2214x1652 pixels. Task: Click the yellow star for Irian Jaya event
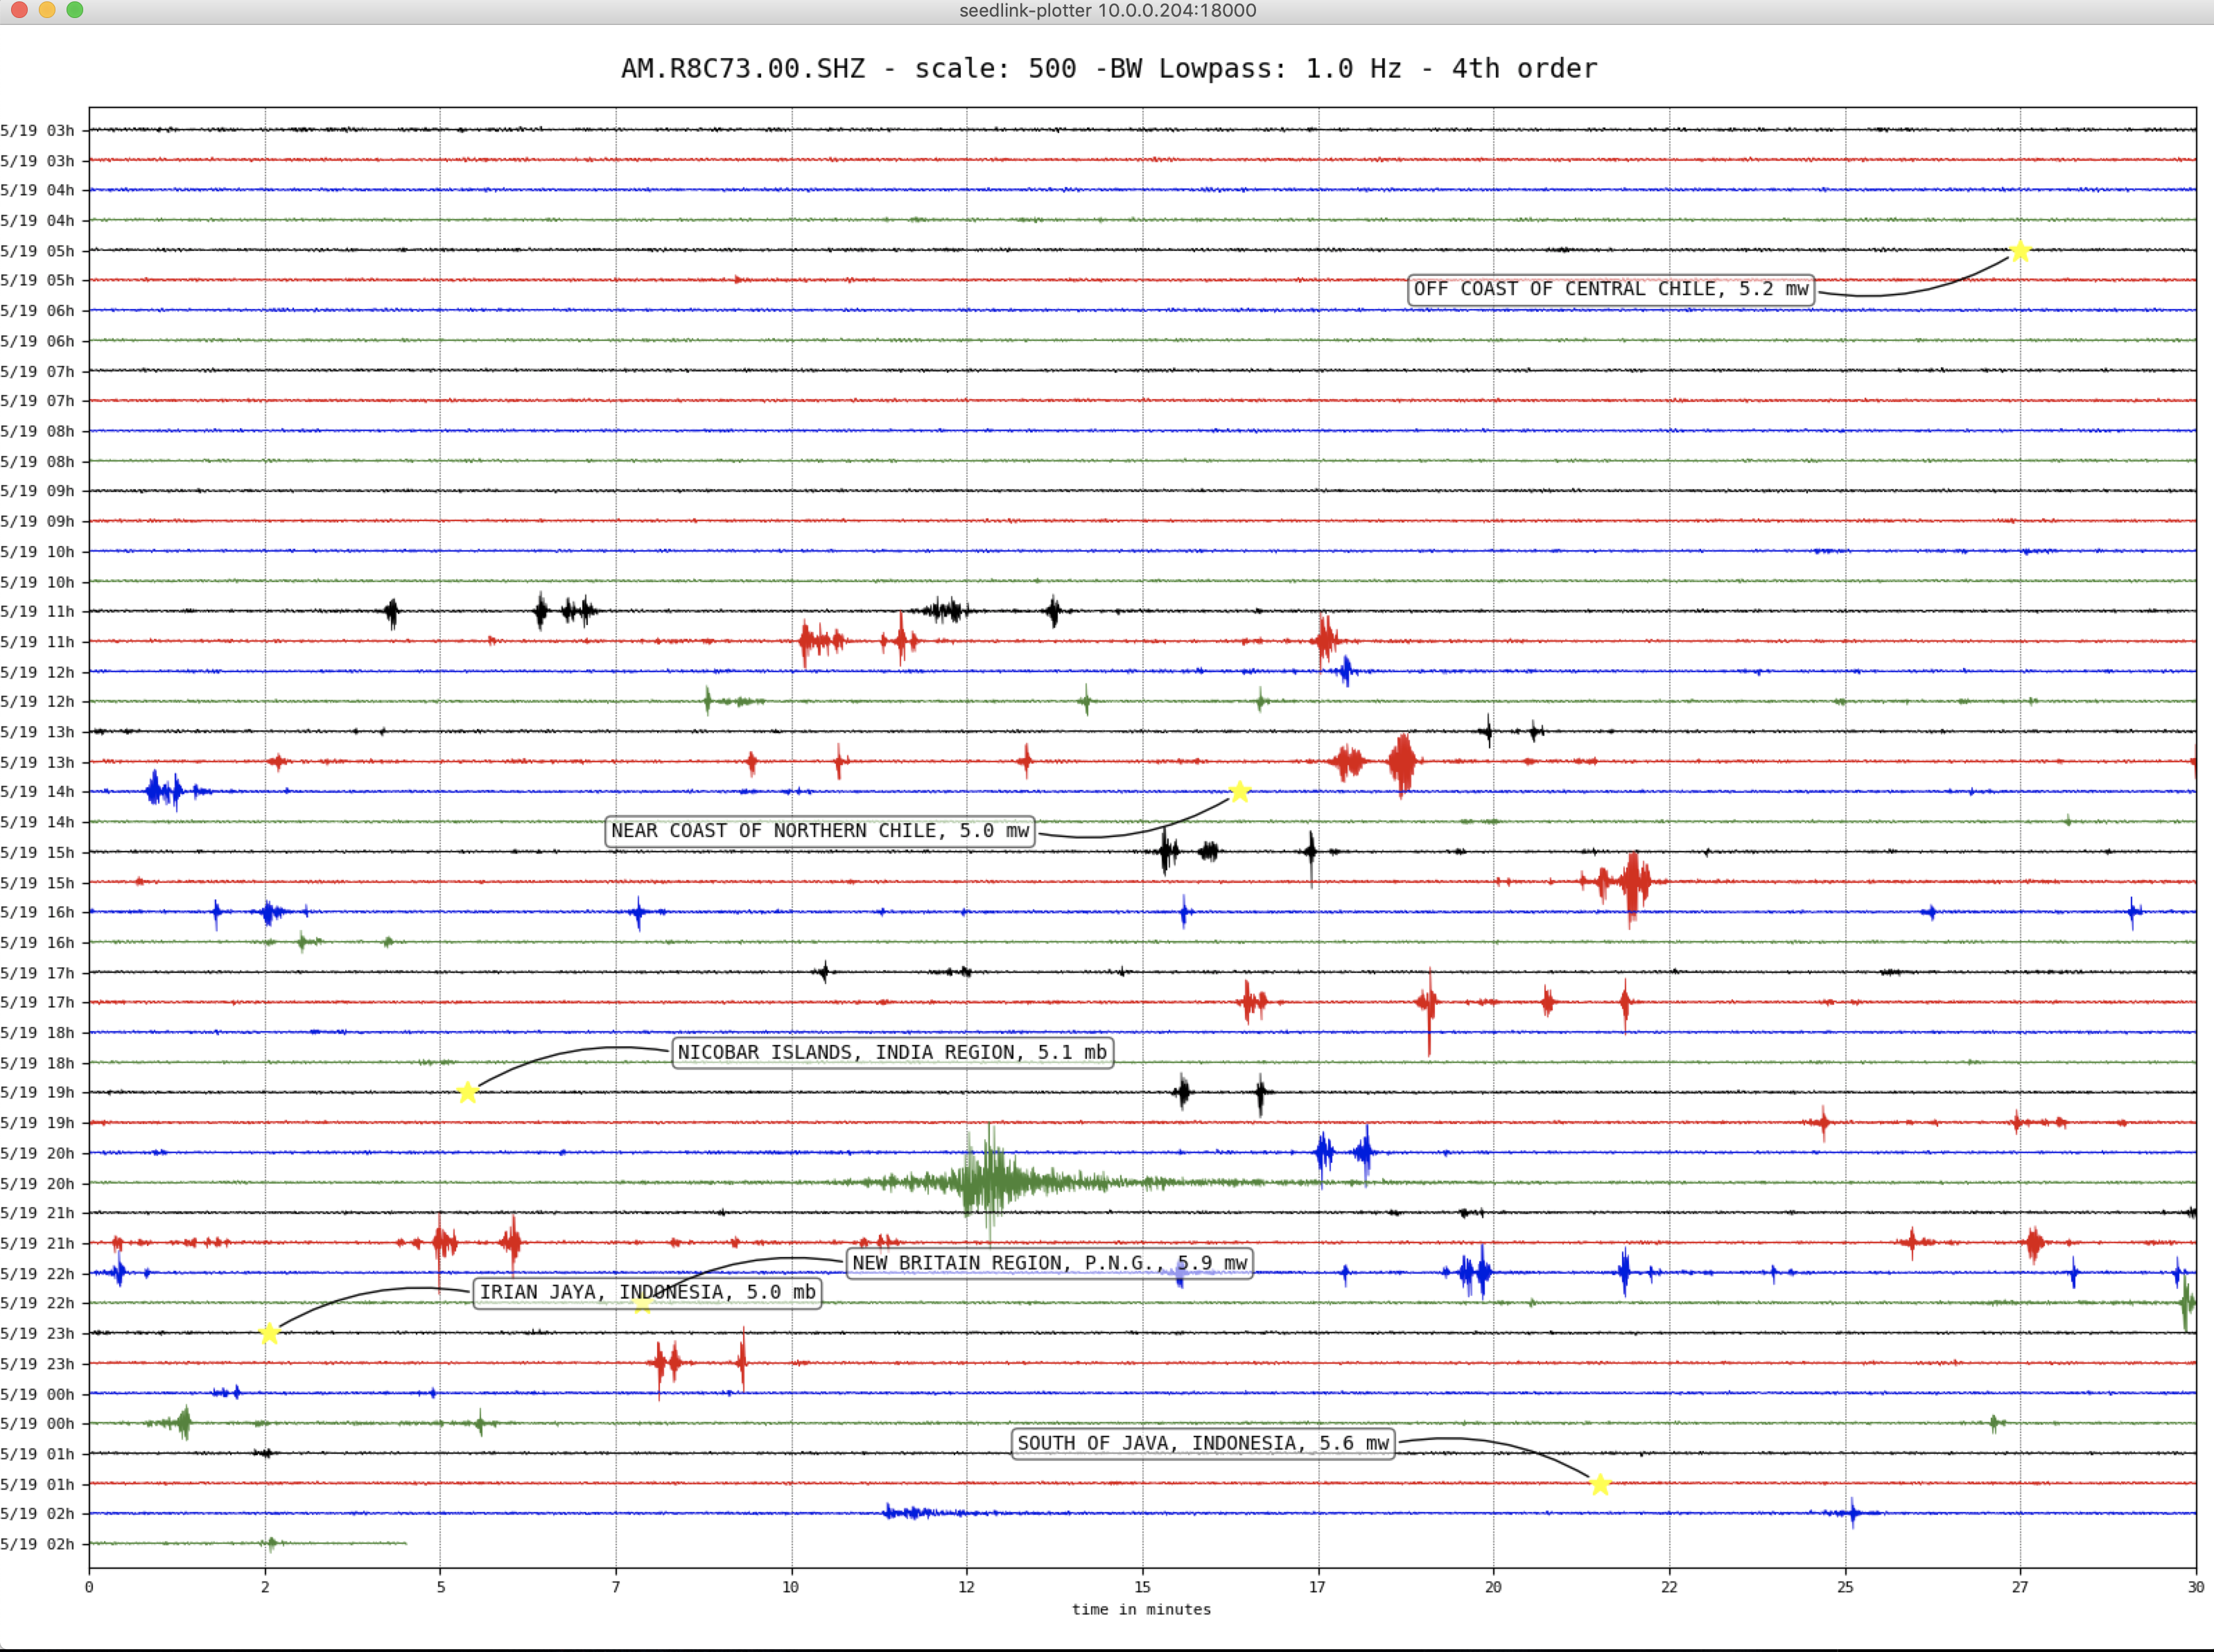(269, 1333)
